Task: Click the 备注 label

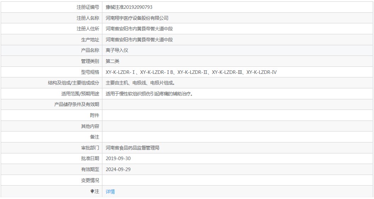Action: click(95, 137)
